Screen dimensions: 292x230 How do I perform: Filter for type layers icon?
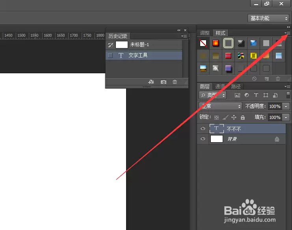[256, 95]
